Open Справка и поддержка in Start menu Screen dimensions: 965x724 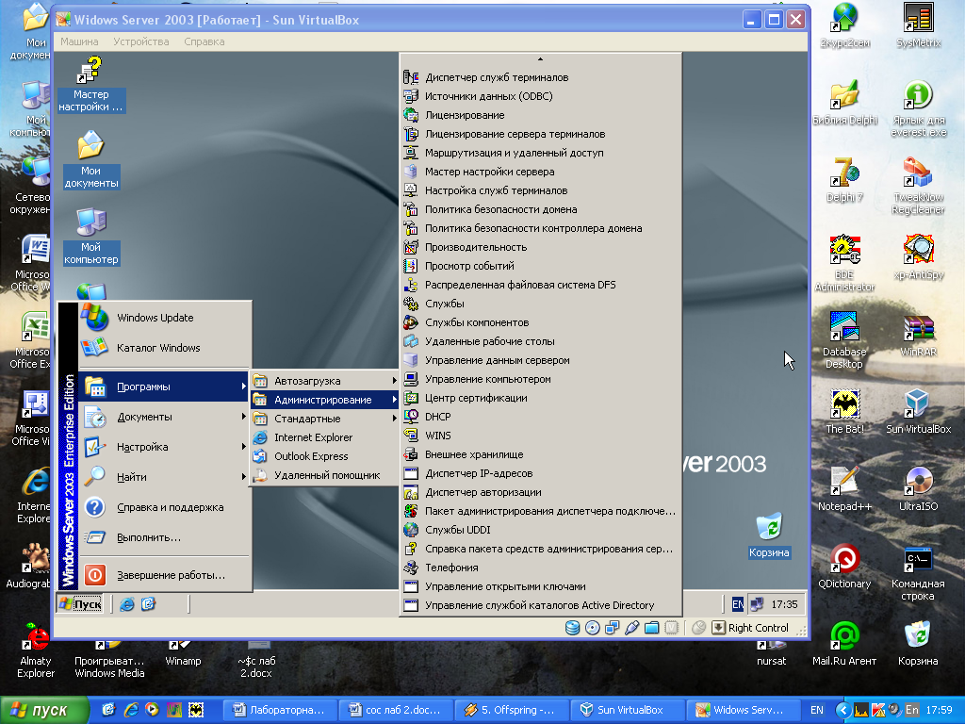point(165,507)
